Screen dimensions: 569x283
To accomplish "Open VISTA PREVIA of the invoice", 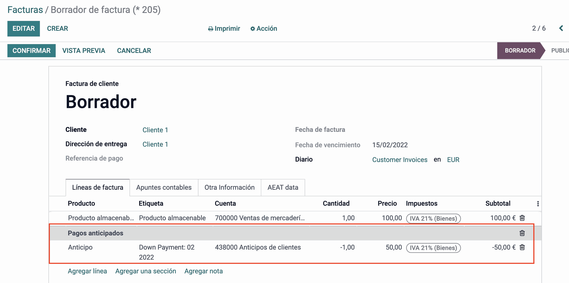I will [x=84, y=51].
